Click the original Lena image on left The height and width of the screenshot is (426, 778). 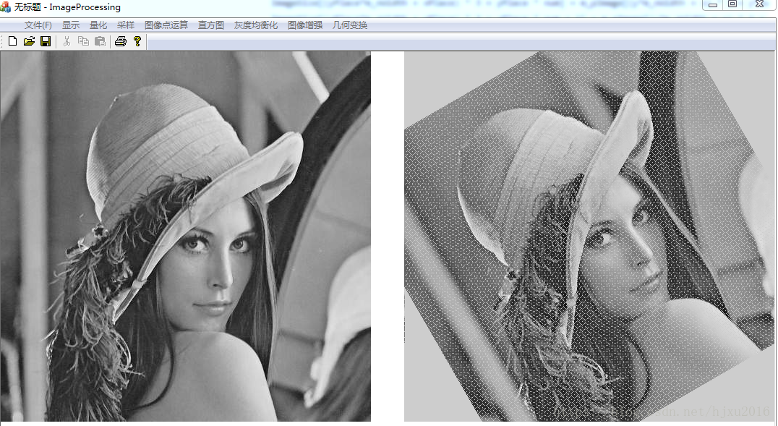tap(186, 237)
